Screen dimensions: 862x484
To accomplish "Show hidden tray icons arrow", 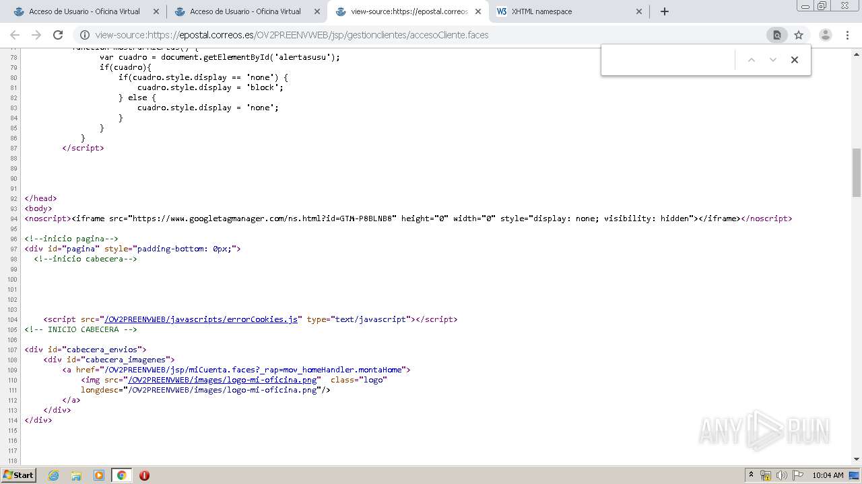I will click(752, 475).
